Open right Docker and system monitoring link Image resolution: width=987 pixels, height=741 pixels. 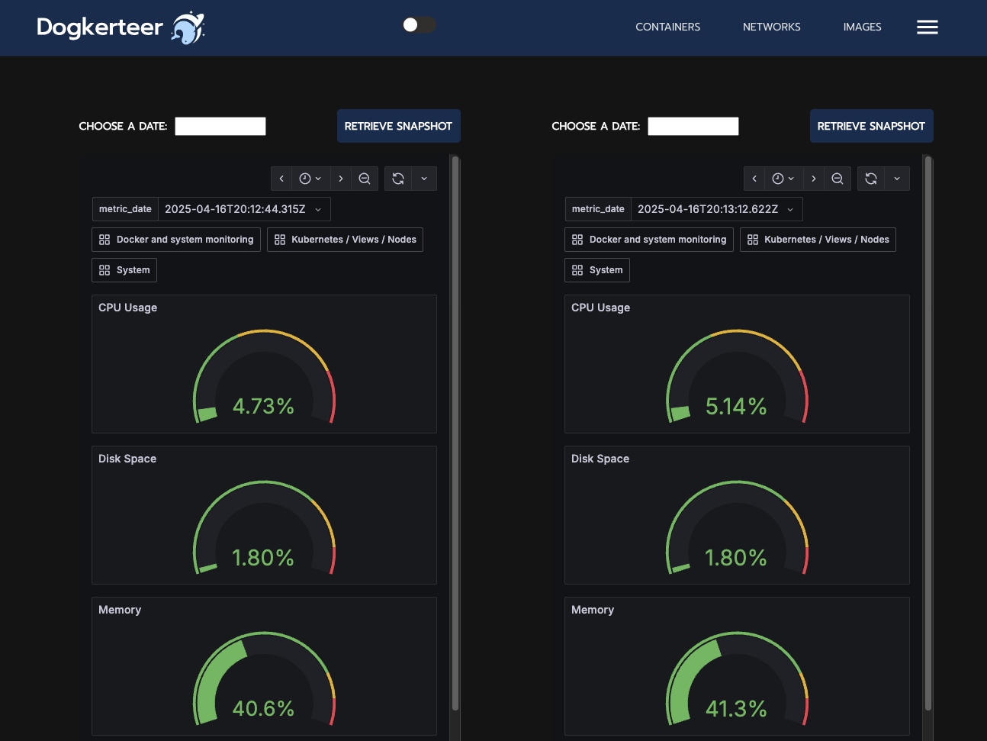(x=649, y=240)
